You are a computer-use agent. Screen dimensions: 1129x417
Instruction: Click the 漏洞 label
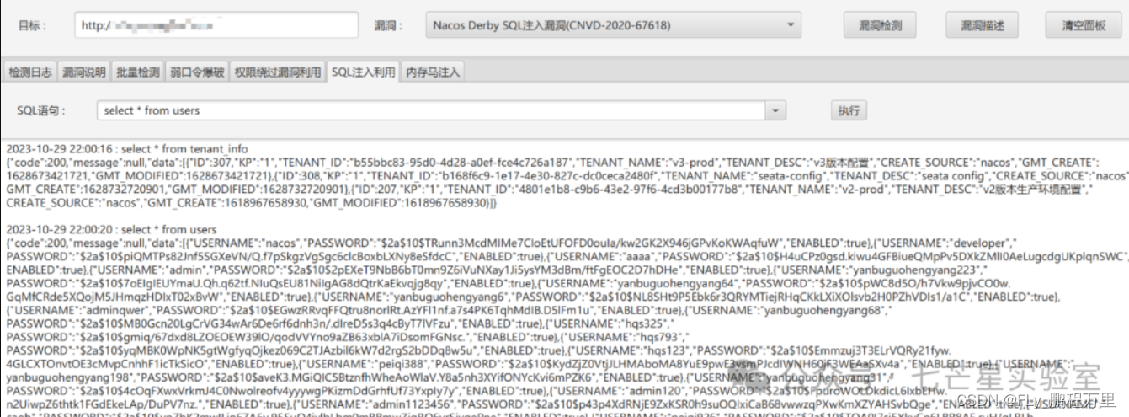[388, 25]
